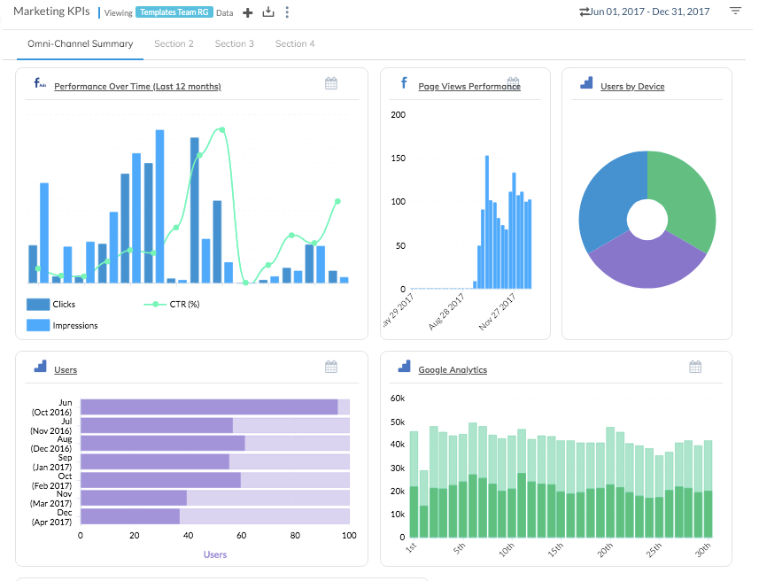Screen dimensions: 759x581
Task: Click the download icon in the header
Action: click(267, 12)
